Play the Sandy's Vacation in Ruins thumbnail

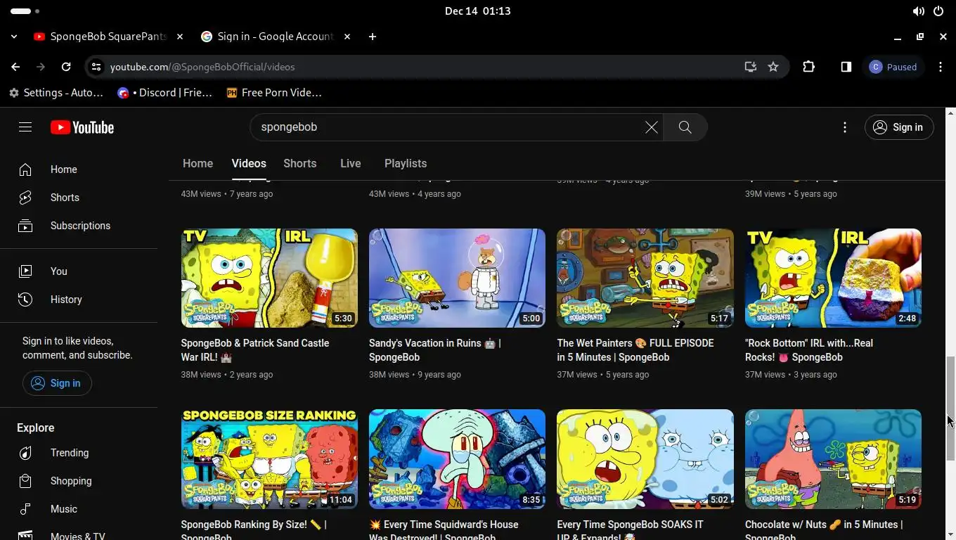[x=457, y=278]
